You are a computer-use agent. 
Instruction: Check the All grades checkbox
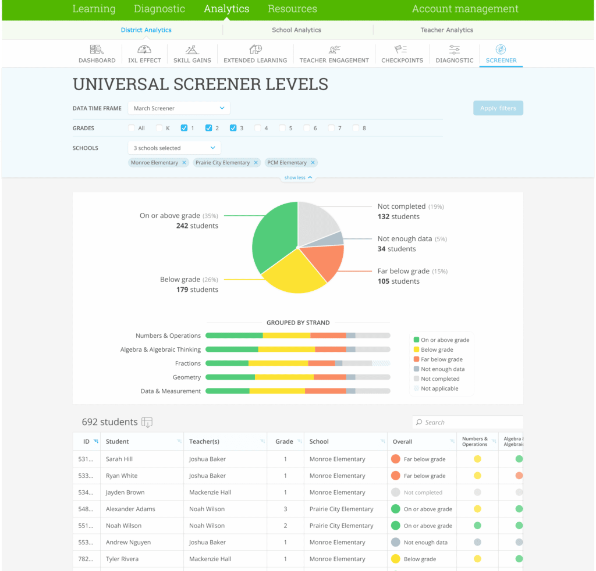click(x=132, y=128)
